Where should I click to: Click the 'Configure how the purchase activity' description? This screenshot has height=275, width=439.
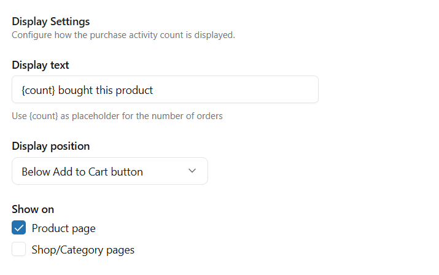[123, 35]
